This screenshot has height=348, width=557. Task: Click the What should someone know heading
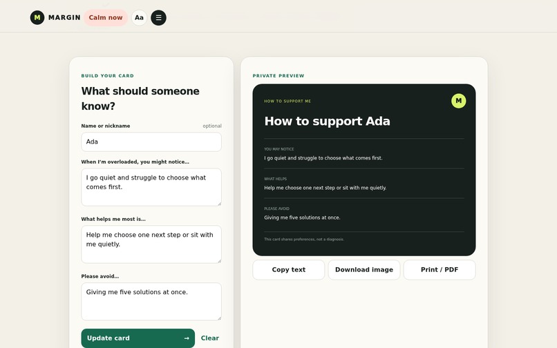click(140, 98)
